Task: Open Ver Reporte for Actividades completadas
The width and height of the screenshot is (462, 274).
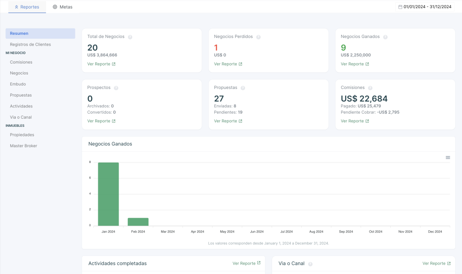Action: click(246, 263)
